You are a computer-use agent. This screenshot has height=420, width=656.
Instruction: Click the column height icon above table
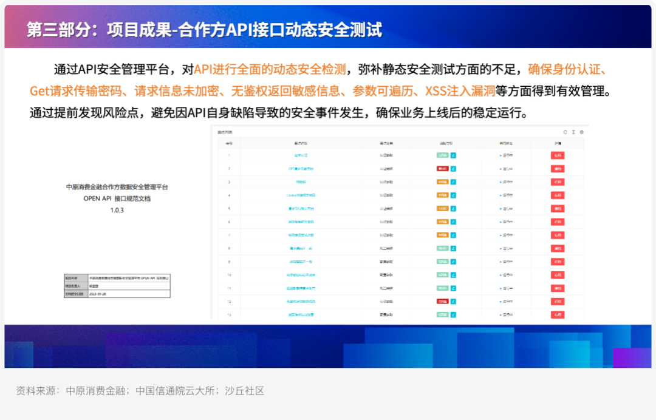(x=573, y=132)
